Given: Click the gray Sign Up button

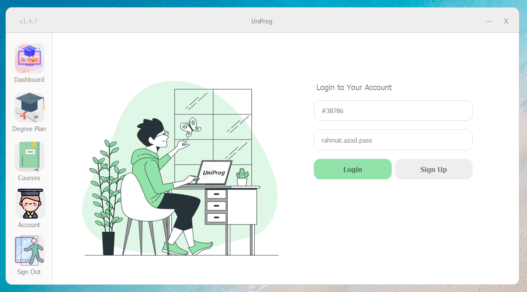Looking at the screenshot, I should pos(434,169).
